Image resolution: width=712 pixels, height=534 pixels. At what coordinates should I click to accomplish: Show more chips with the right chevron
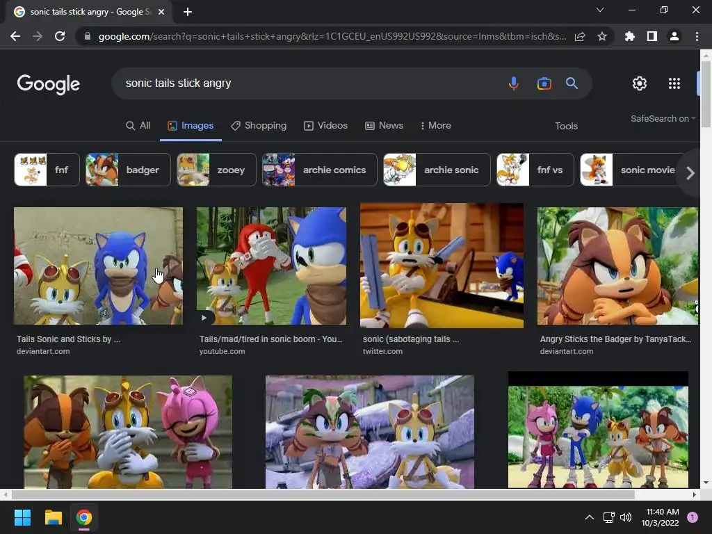coord(690,172)
